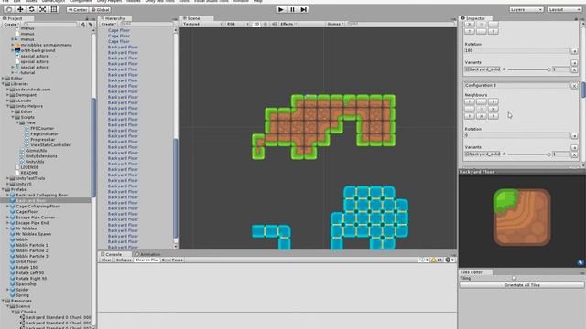Click the Pause button

point(292,9)
